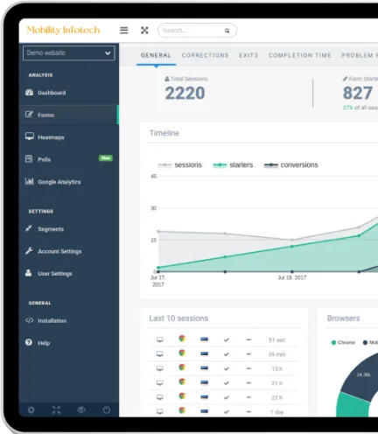Click the Dashboard gauge icon
Screen dimensions: 378x434
coord(29,93)
